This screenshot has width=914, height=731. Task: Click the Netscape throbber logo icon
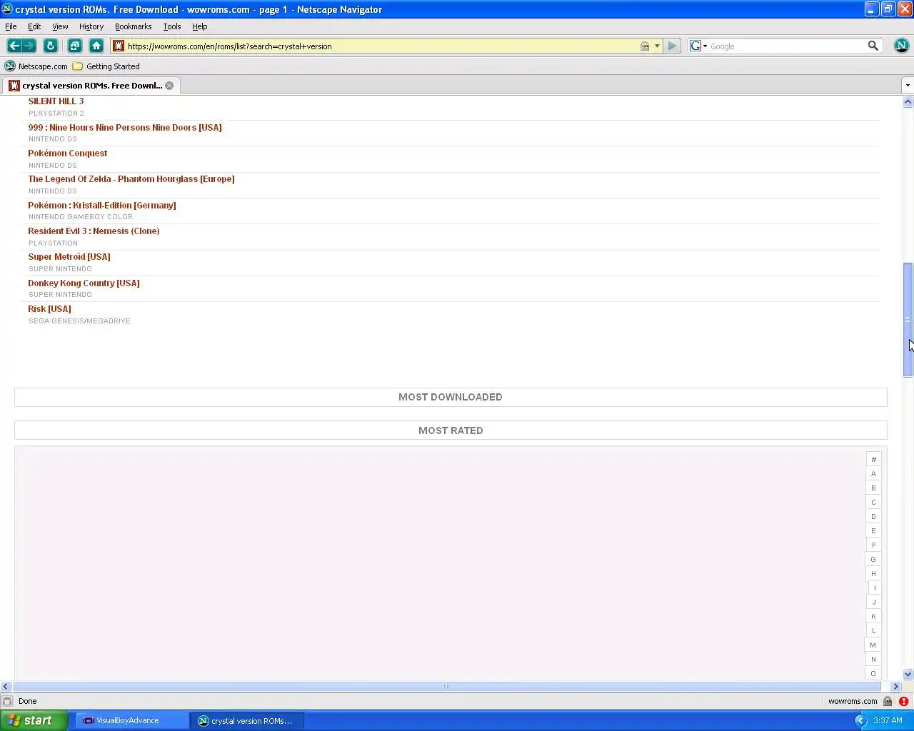(901, 46)
